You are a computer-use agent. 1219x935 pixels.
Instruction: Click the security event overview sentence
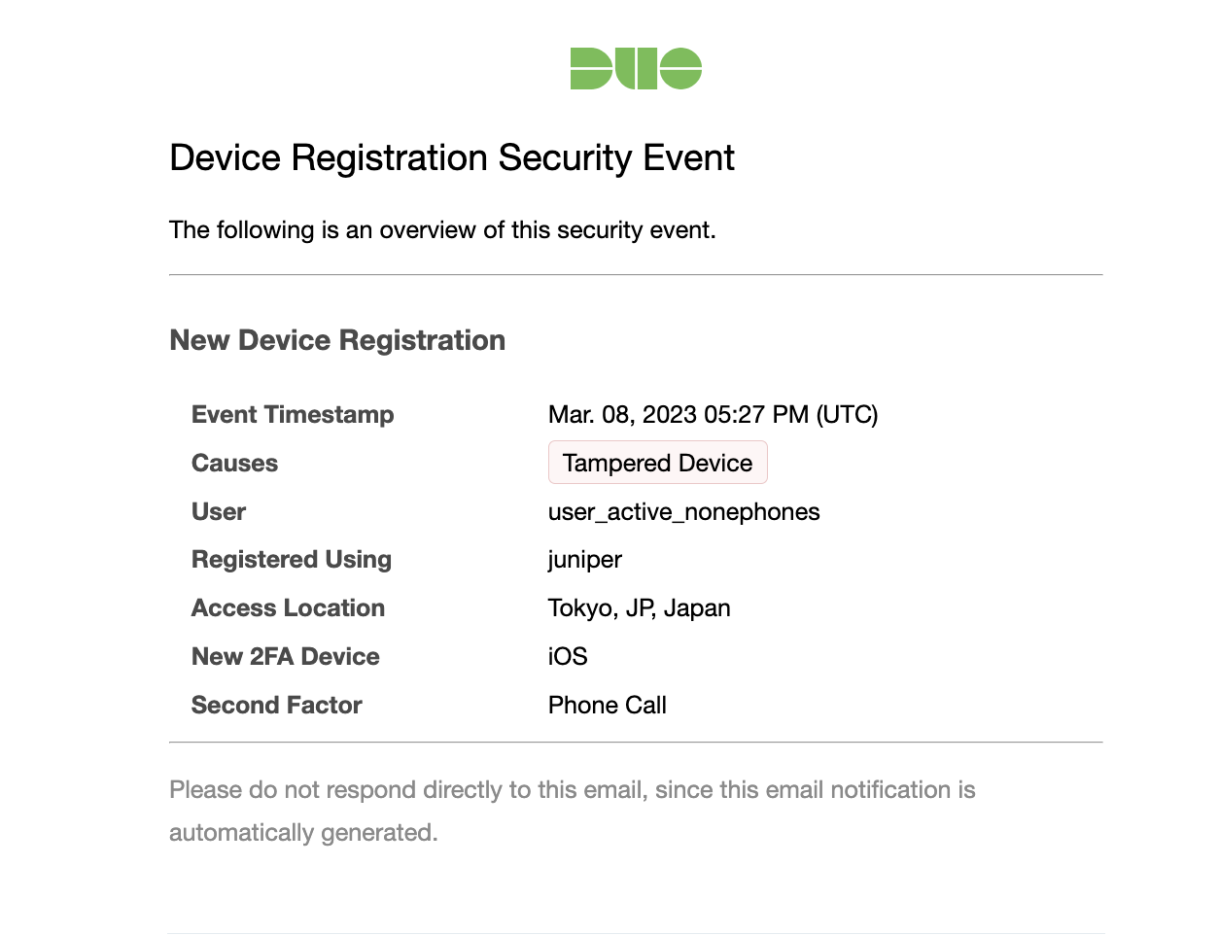(442, 230)
